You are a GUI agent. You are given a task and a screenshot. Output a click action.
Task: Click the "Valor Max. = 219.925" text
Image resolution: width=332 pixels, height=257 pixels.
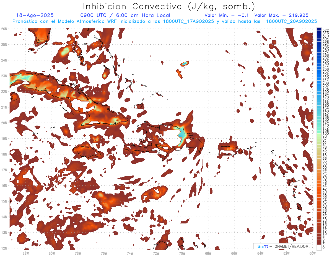(281, 16)
